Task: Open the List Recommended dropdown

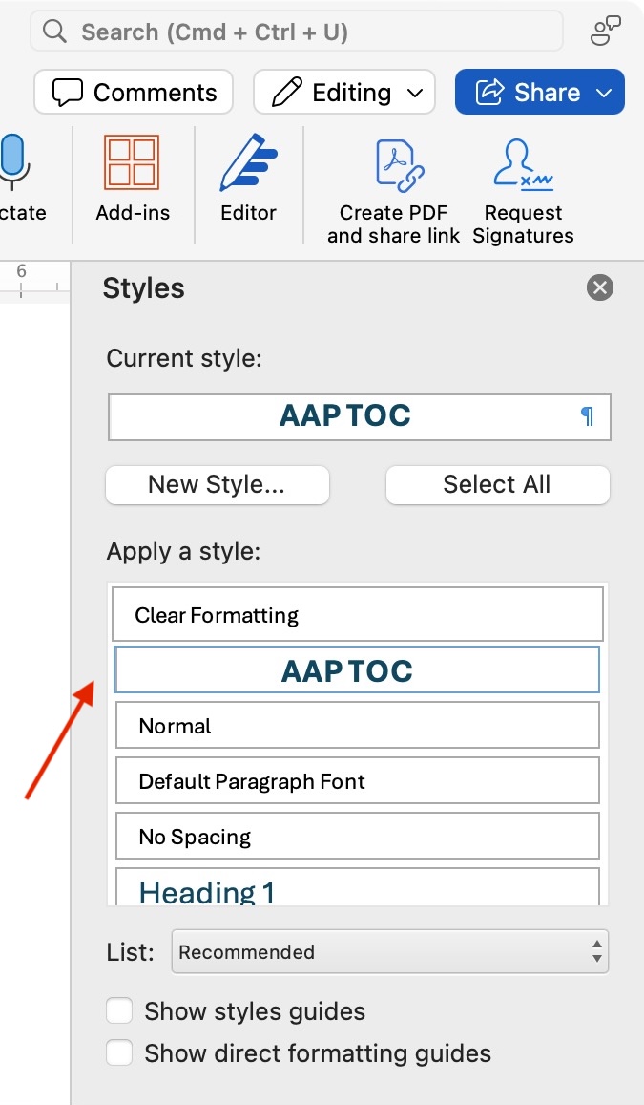Action: click(x=390, y=952)
